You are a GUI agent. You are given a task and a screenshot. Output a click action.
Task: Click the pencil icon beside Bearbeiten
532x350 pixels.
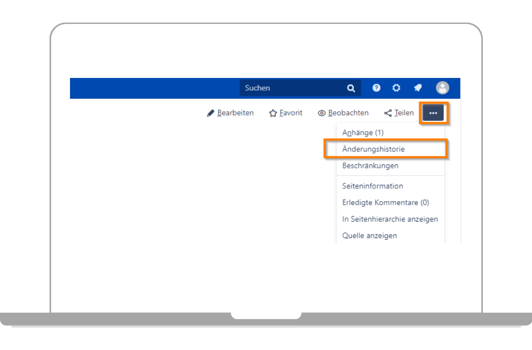tap(211, 113)
